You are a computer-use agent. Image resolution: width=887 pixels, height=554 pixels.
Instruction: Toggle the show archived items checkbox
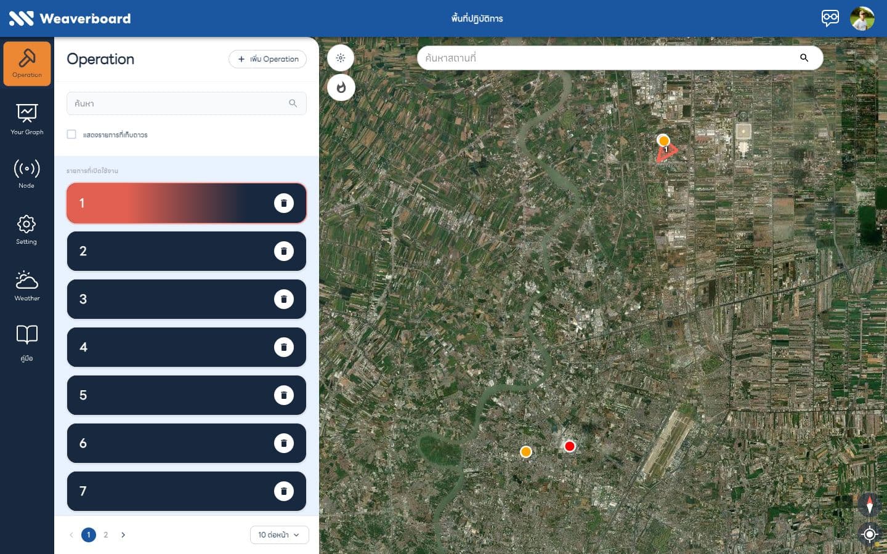click(71, 134)
